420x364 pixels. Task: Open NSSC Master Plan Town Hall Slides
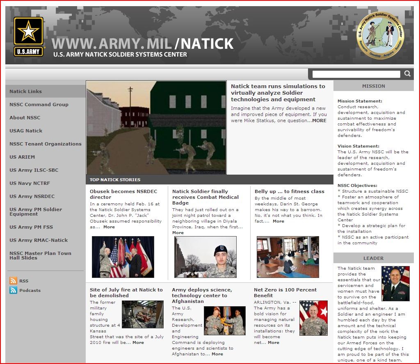41,255
